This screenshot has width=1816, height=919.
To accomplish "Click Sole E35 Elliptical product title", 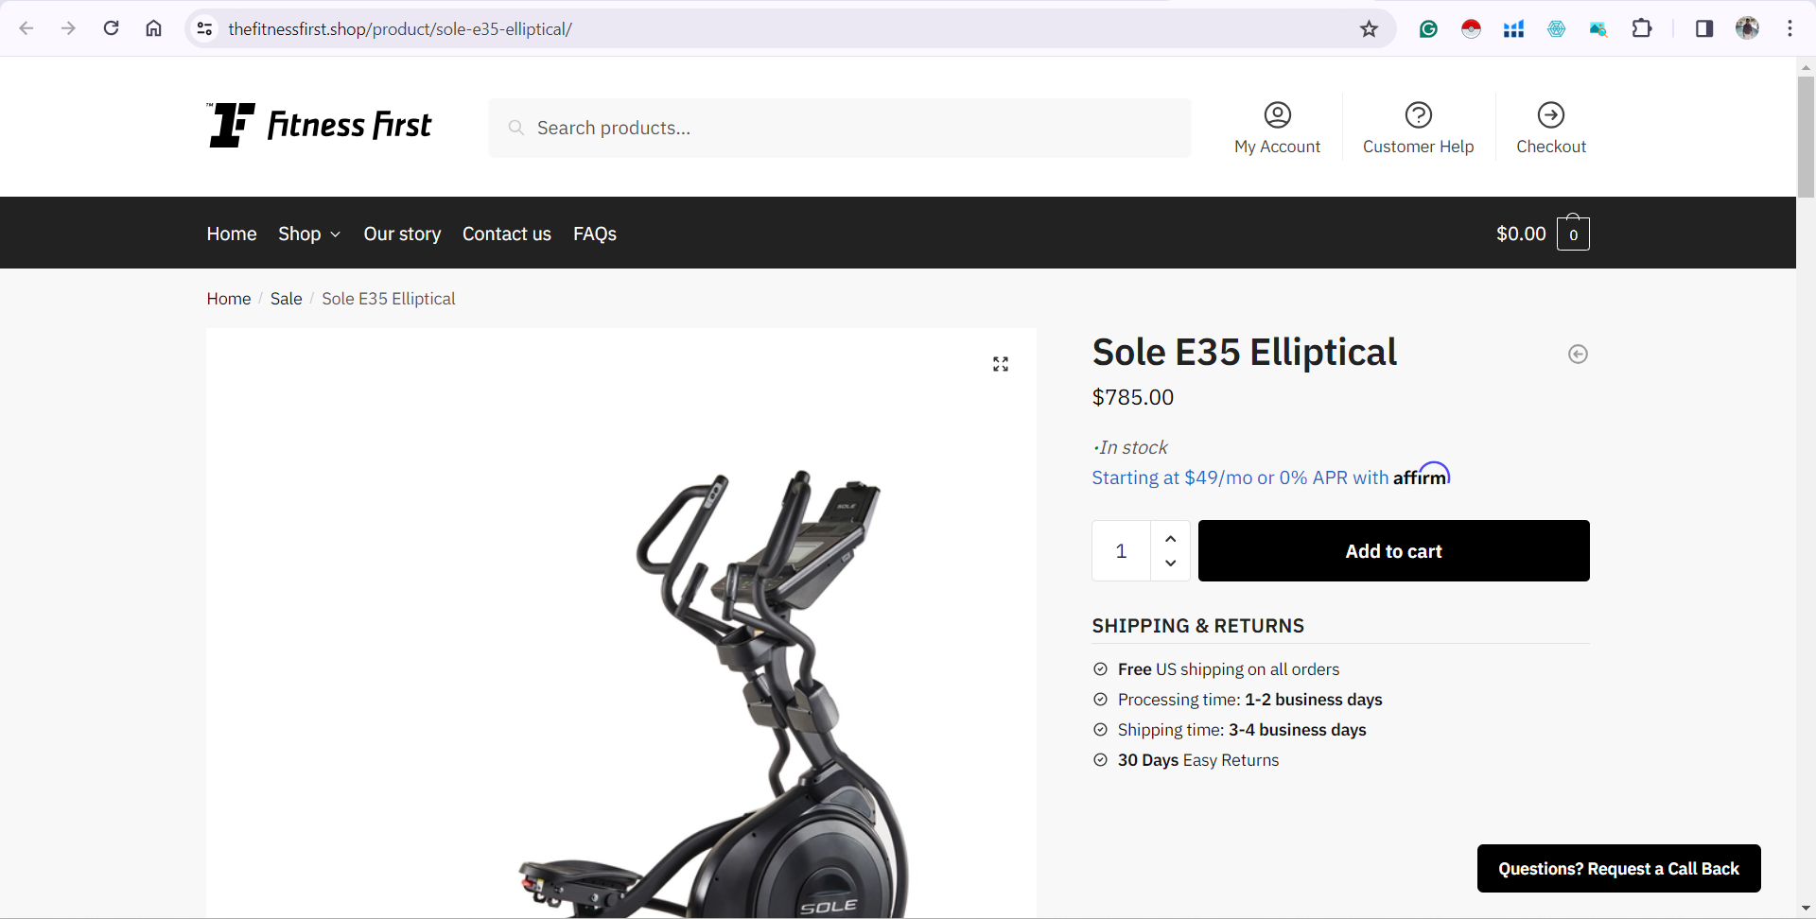I will [1244, 352].
